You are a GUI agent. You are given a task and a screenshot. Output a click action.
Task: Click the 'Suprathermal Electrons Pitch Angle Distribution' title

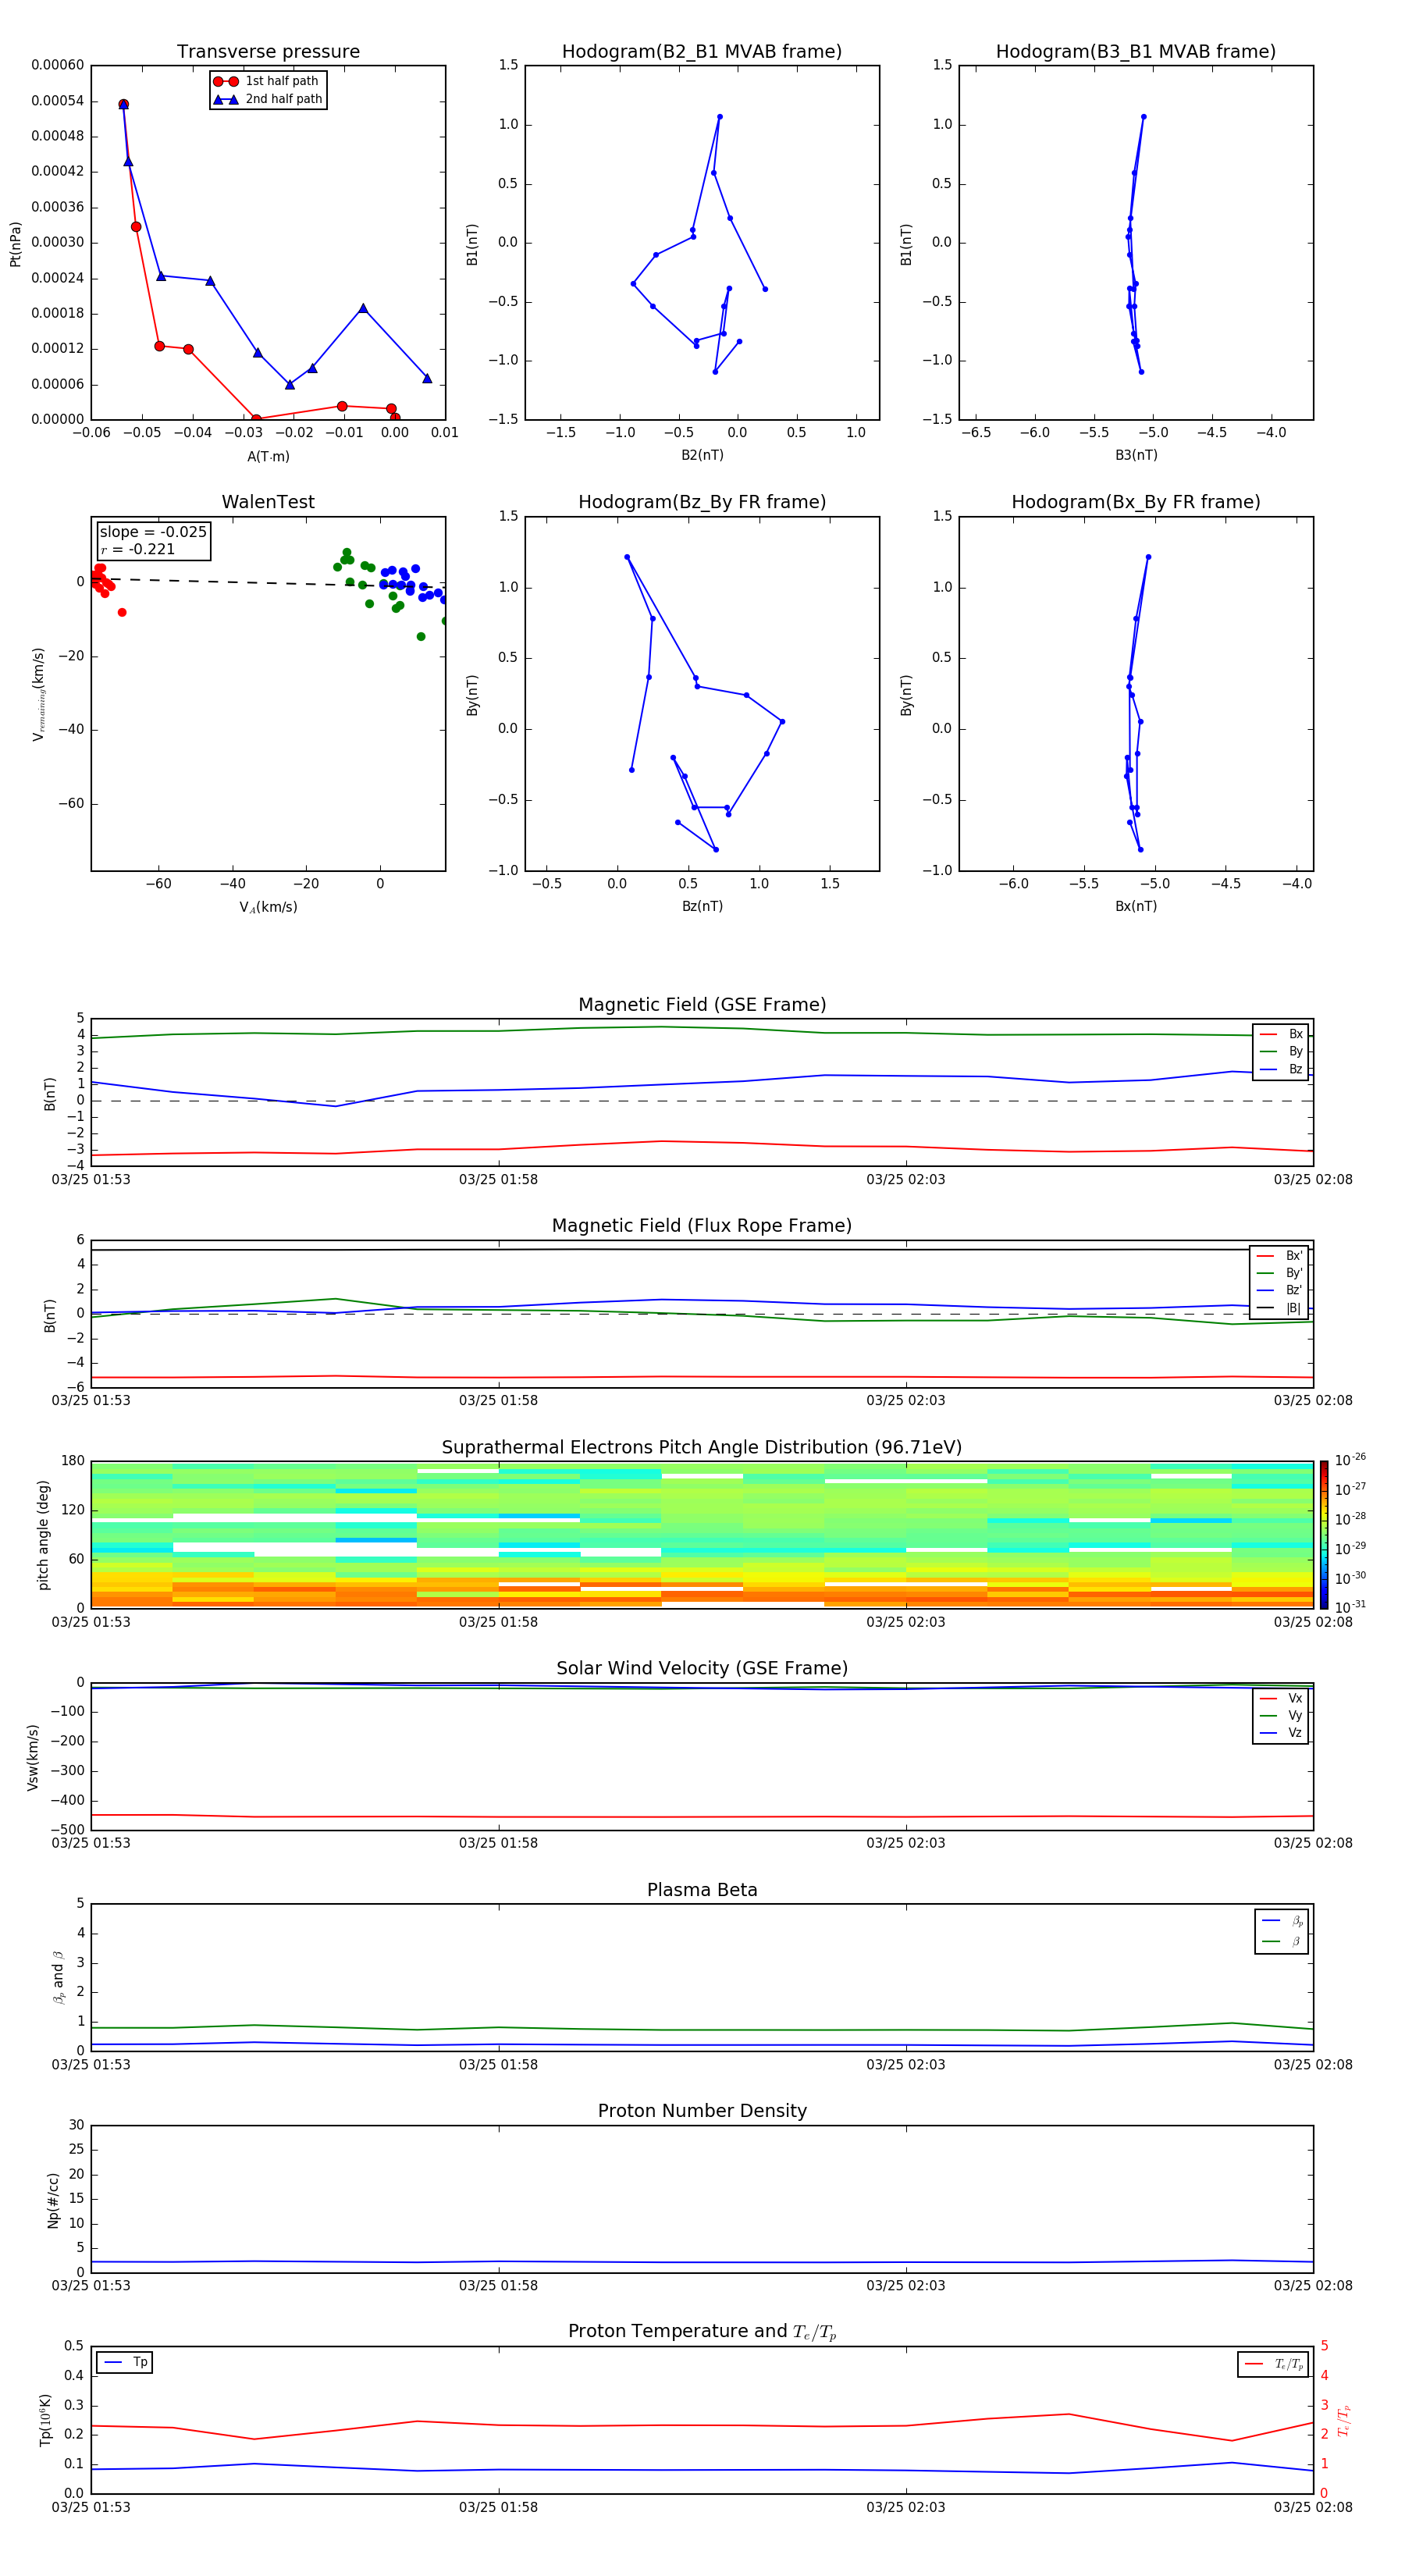click(x=702, y=1448)
